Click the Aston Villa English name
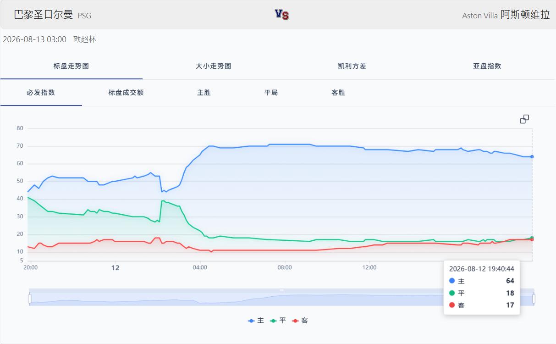This screenshot has width=556, height=344. tap(480, 16)
